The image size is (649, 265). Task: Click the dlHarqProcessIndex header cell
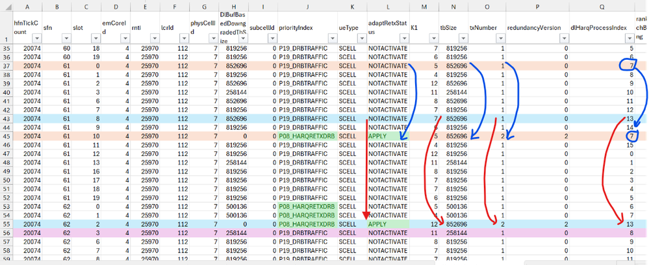coord(602,27)
